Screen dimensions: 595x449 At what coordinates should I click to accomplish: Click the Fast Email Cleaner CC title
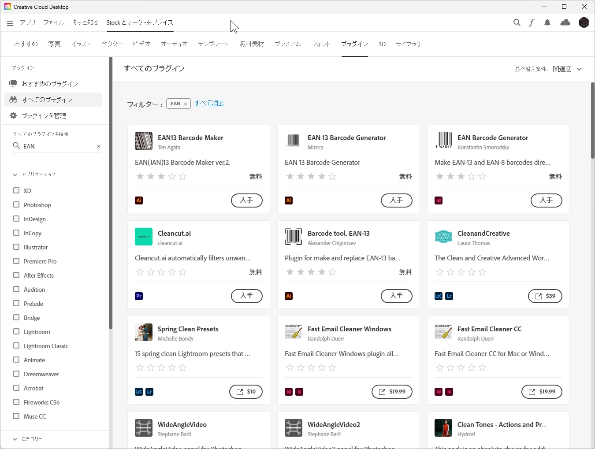[x=490, y=329]
